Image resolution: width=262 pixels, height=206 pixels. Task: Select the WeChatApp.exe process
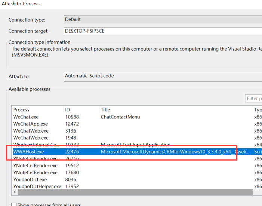coord(31,124)
